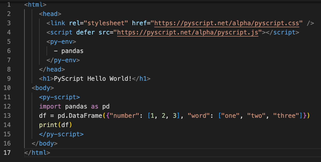Open the pyscript.css stylesheet URL link
Screen dimensions: 321x162
tap(227, 23)
